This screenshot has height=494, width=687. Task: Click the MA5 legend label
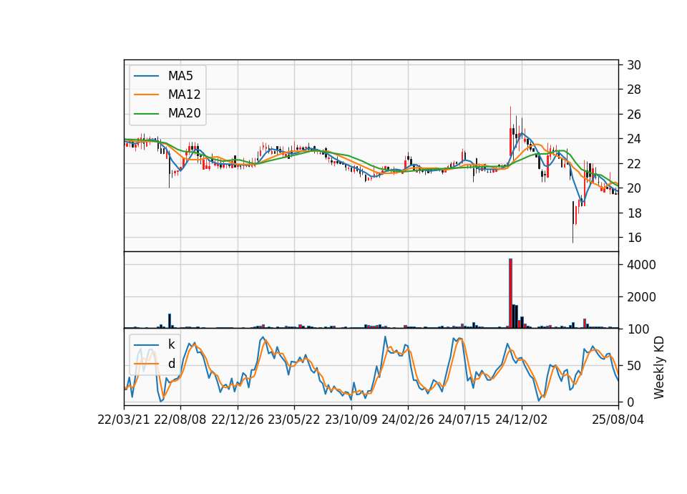click(180, 76)
